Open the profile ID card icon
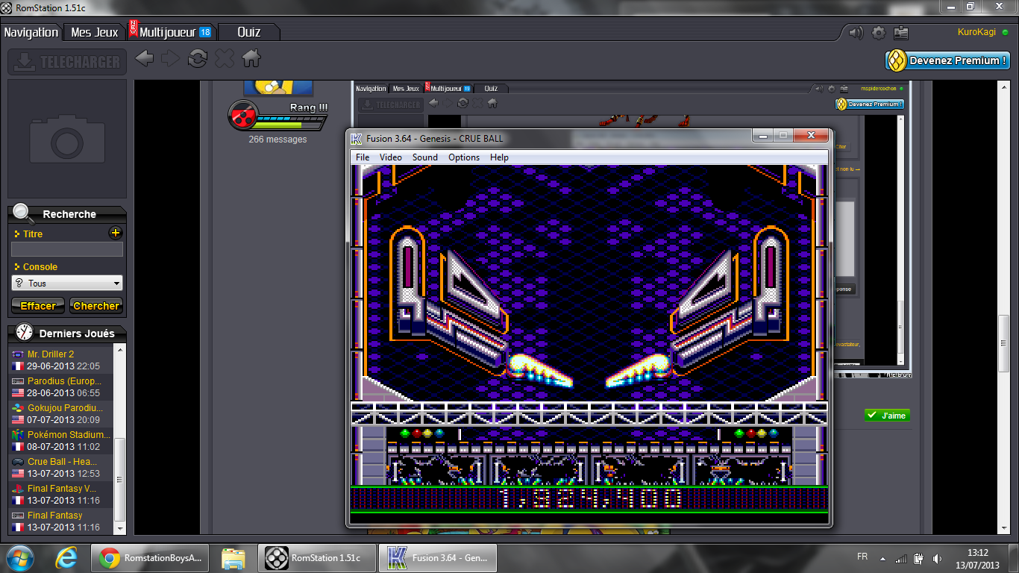This screenshot has height=573, width=1019. tap(901, 32)
